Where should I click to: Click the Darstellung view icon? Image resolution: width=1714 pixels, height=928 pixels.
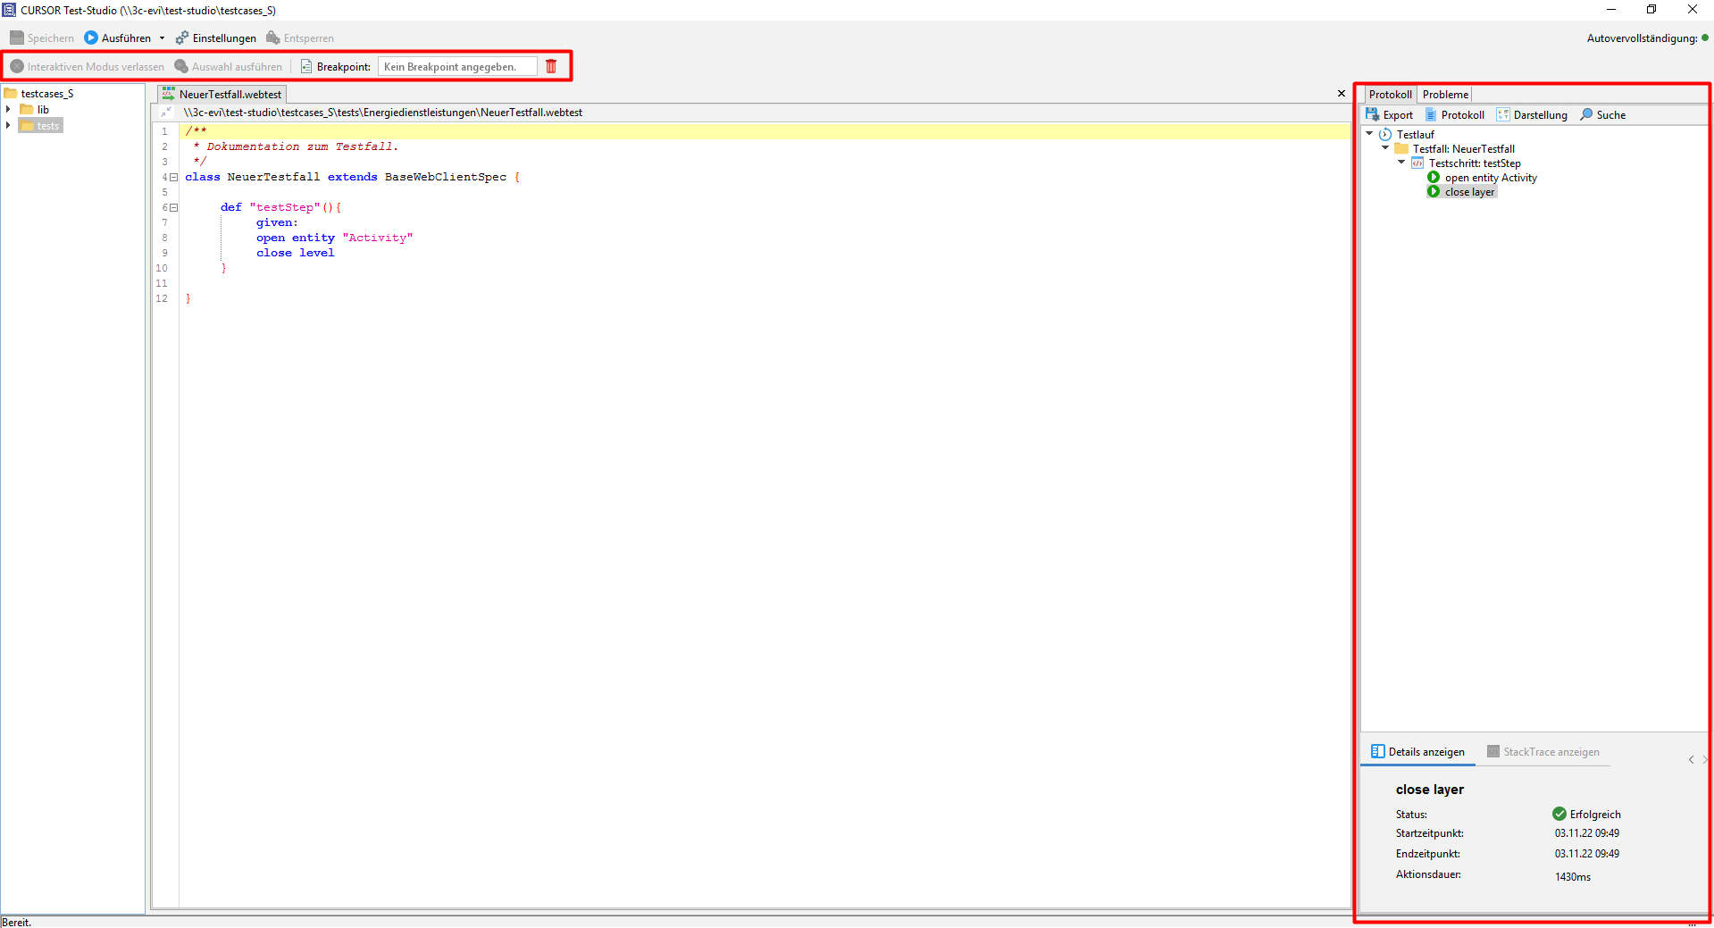point(1503,114)
